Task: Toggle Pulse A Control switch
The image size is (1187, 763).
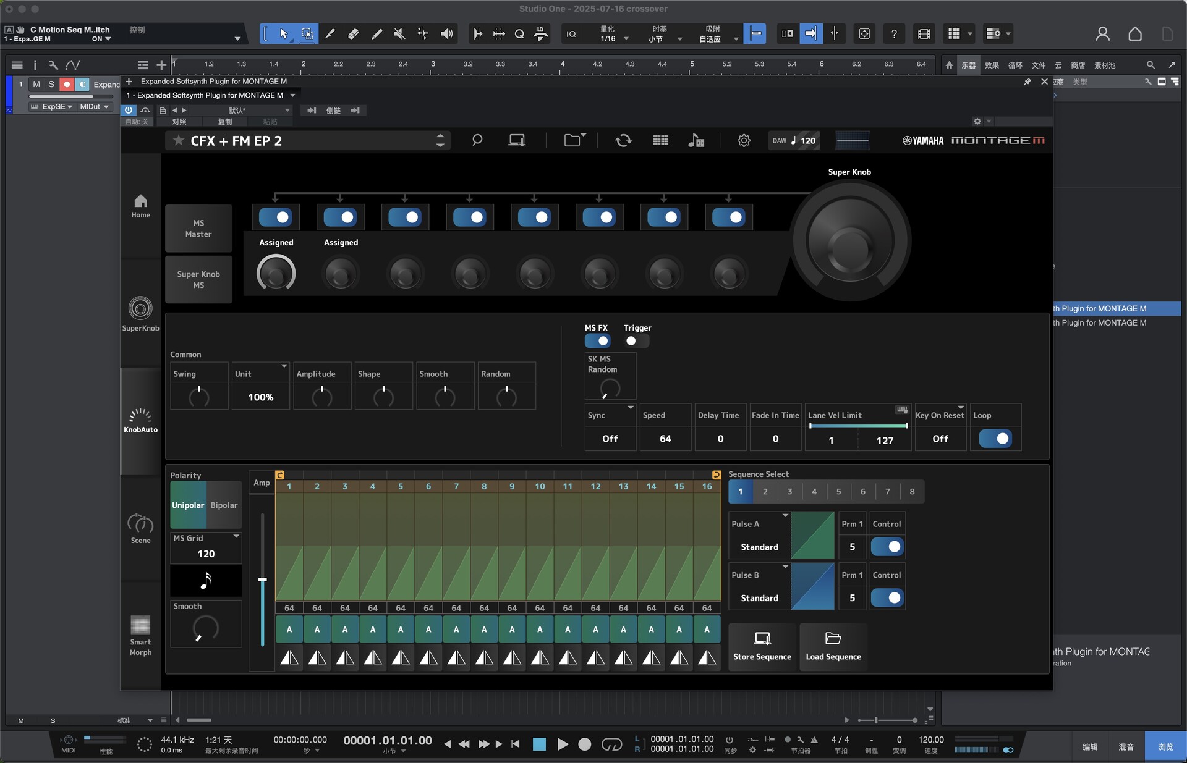Action: pyautogui.click(x=887, y=547)
